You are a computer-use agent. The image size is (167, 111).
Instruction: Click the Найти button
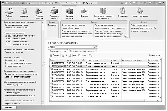tap(83, 55)
